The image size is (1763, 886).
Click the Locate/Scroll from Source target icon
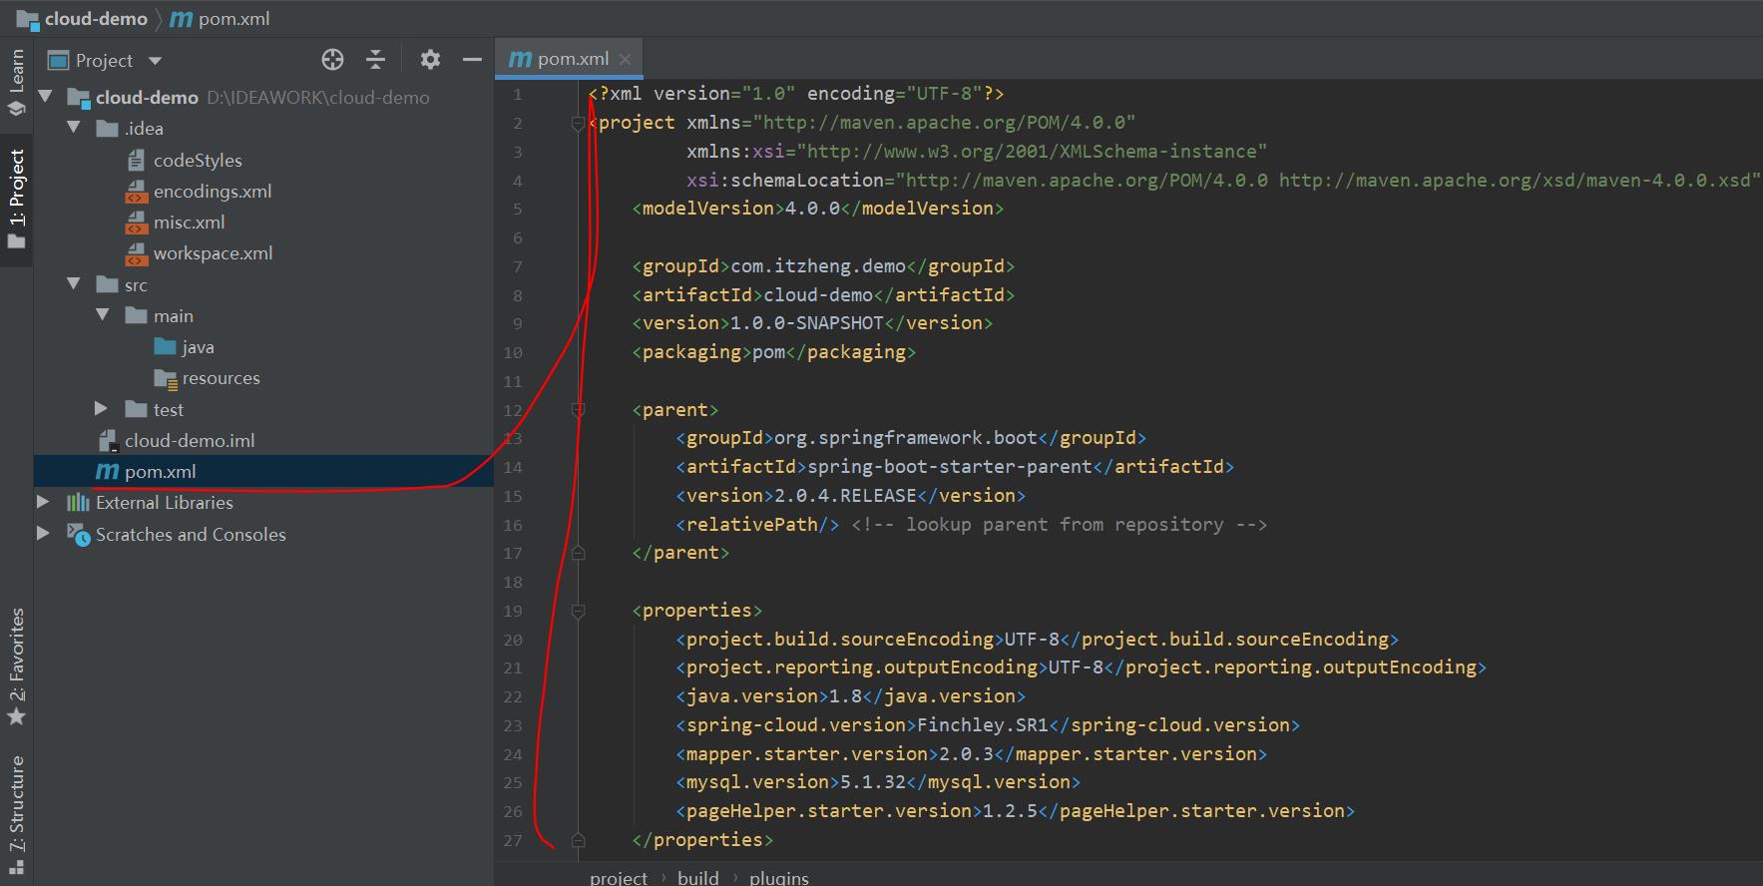click(332, 60)
